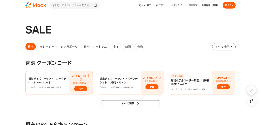Click coupon code text NEWHOTELUSER
261x125 pixels.
click(197, 89)
